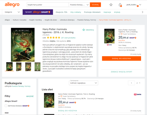Click book cover in Lista ofert
The width and height of the screenshot is (147, 115).
coord(49,100)
